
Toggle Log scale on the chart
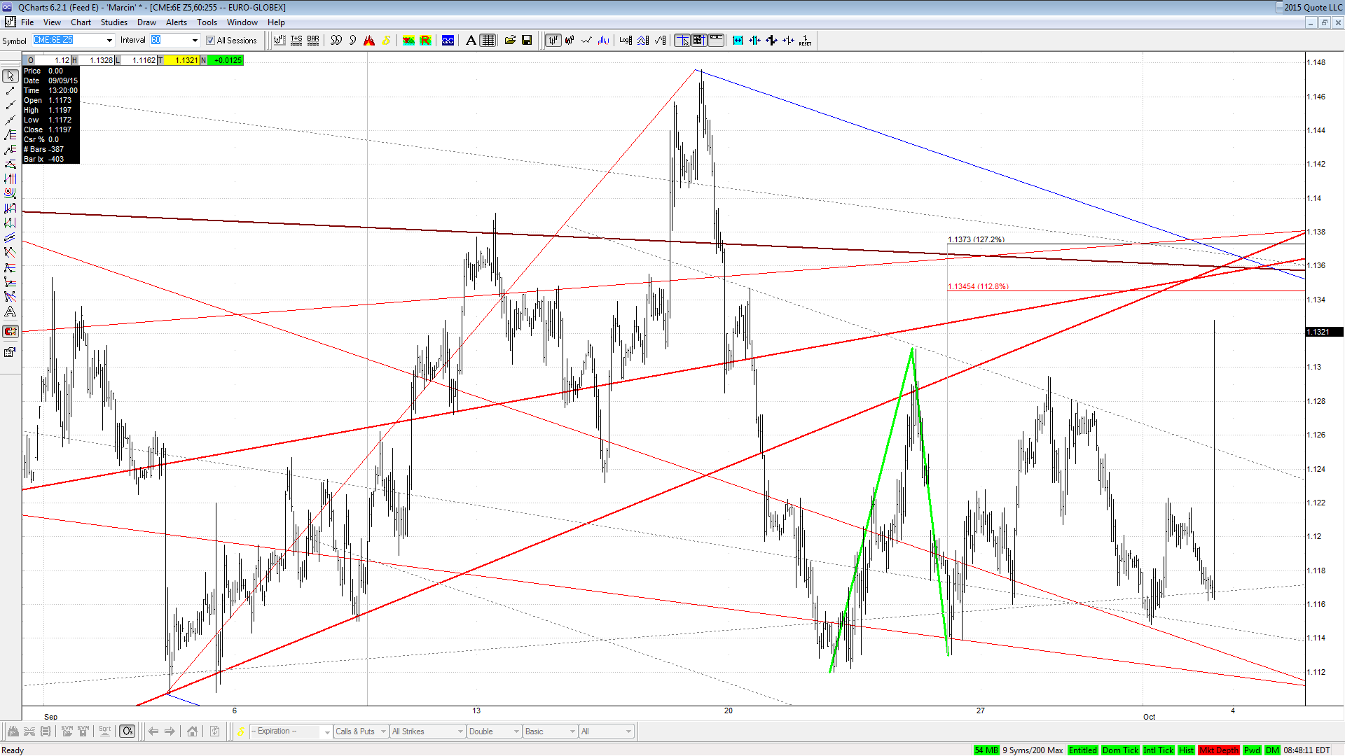point(626,41)
